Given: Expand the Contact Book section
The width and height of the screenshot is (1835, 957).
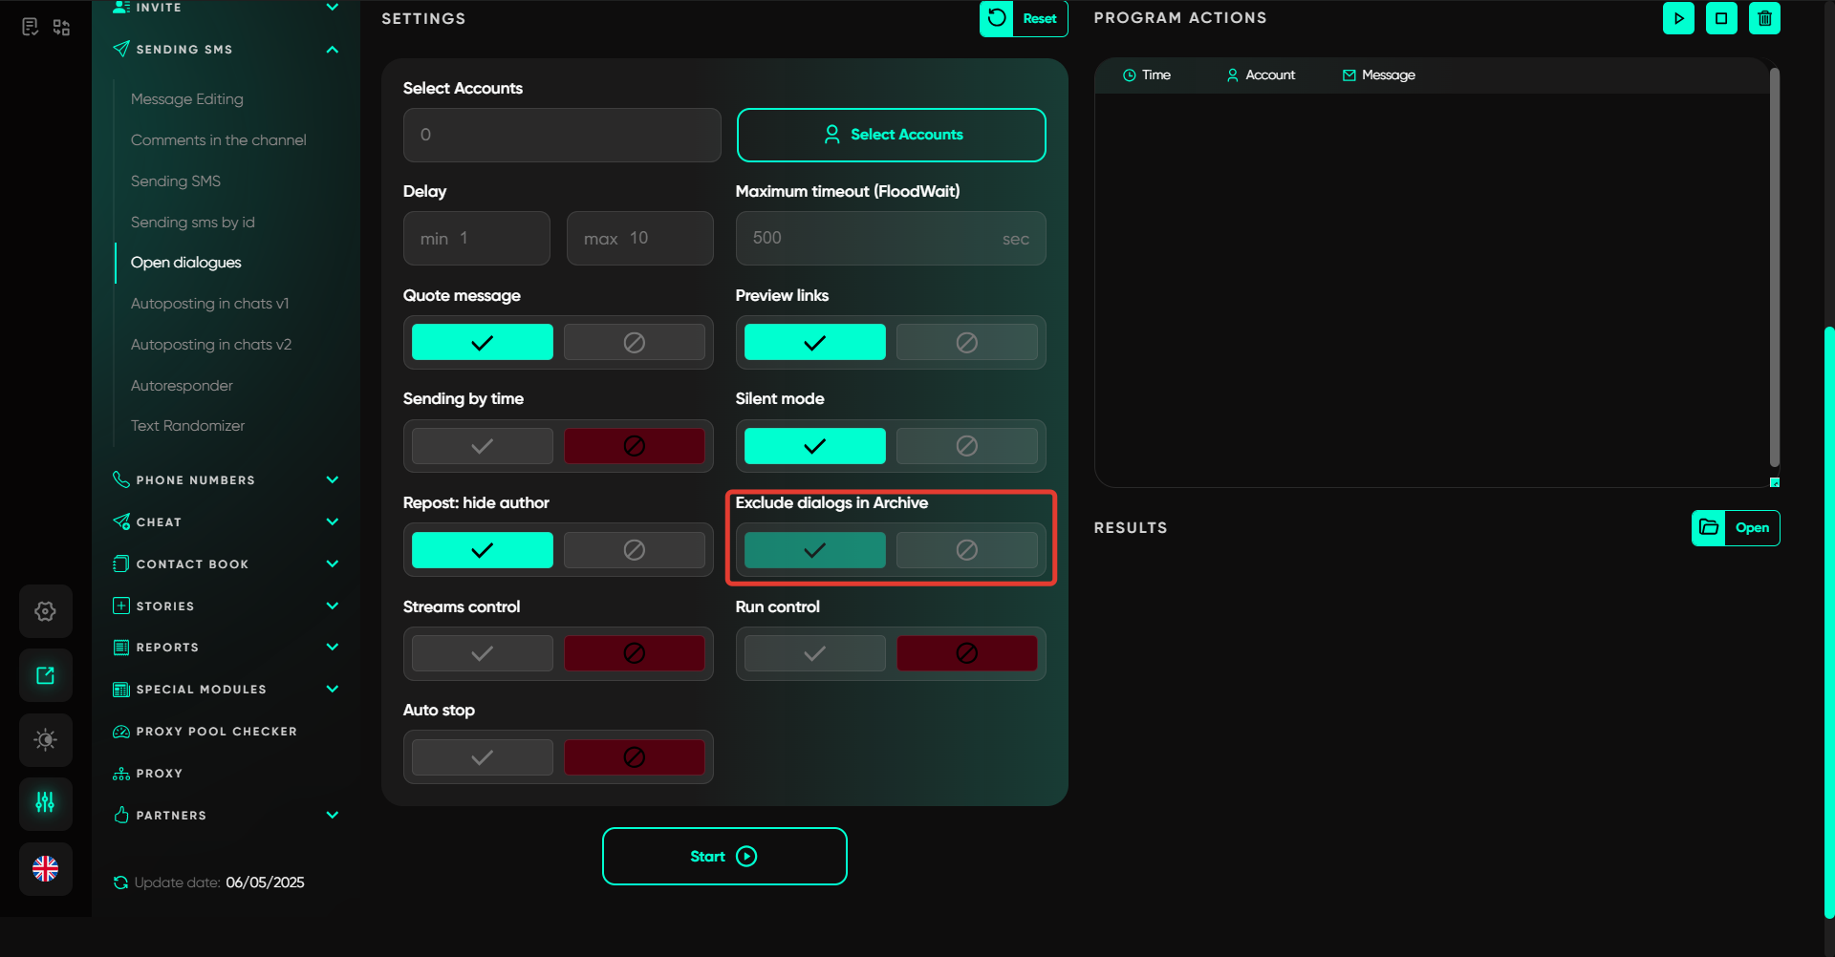Looking at the screenshot, I should pyautogui.click(x=332, y=564).
